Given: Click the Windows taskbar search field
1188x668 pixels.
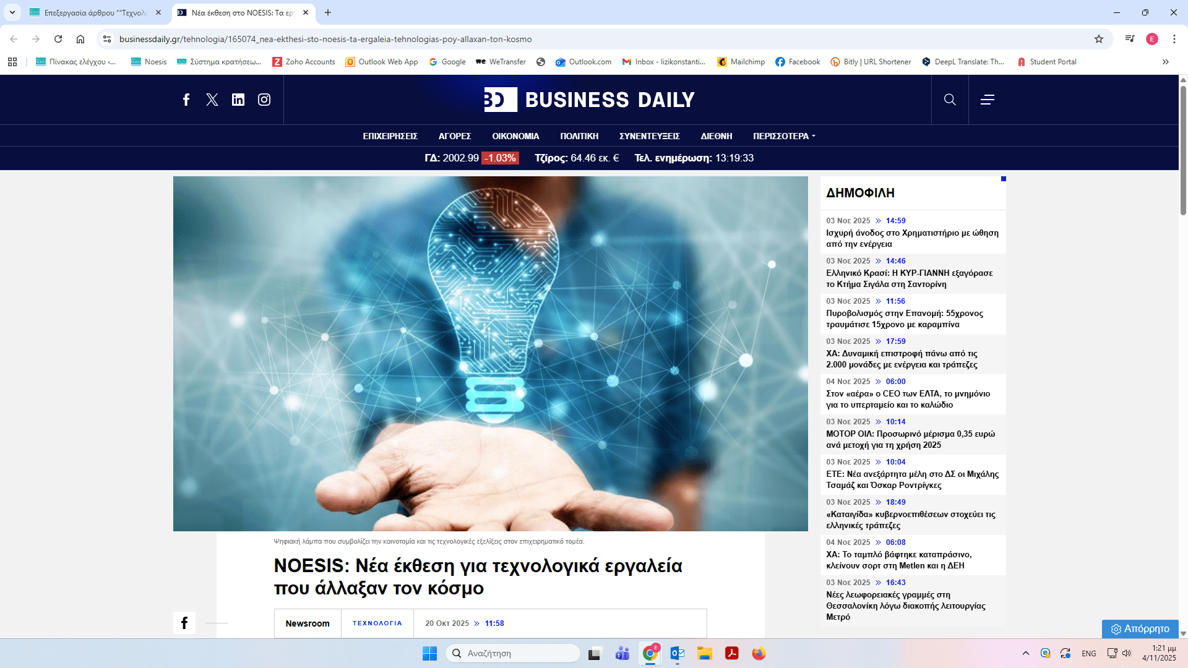Looking at the screenshot, I should pos(514,653).
